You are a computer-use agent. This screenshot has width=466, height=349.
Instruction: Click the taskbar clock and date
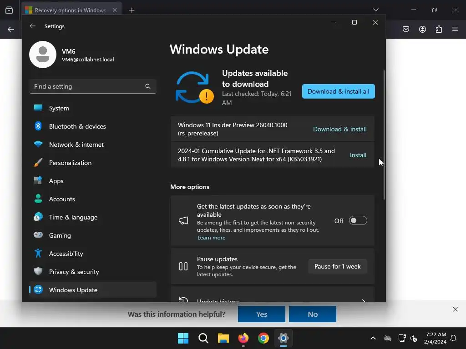[436, 338]
